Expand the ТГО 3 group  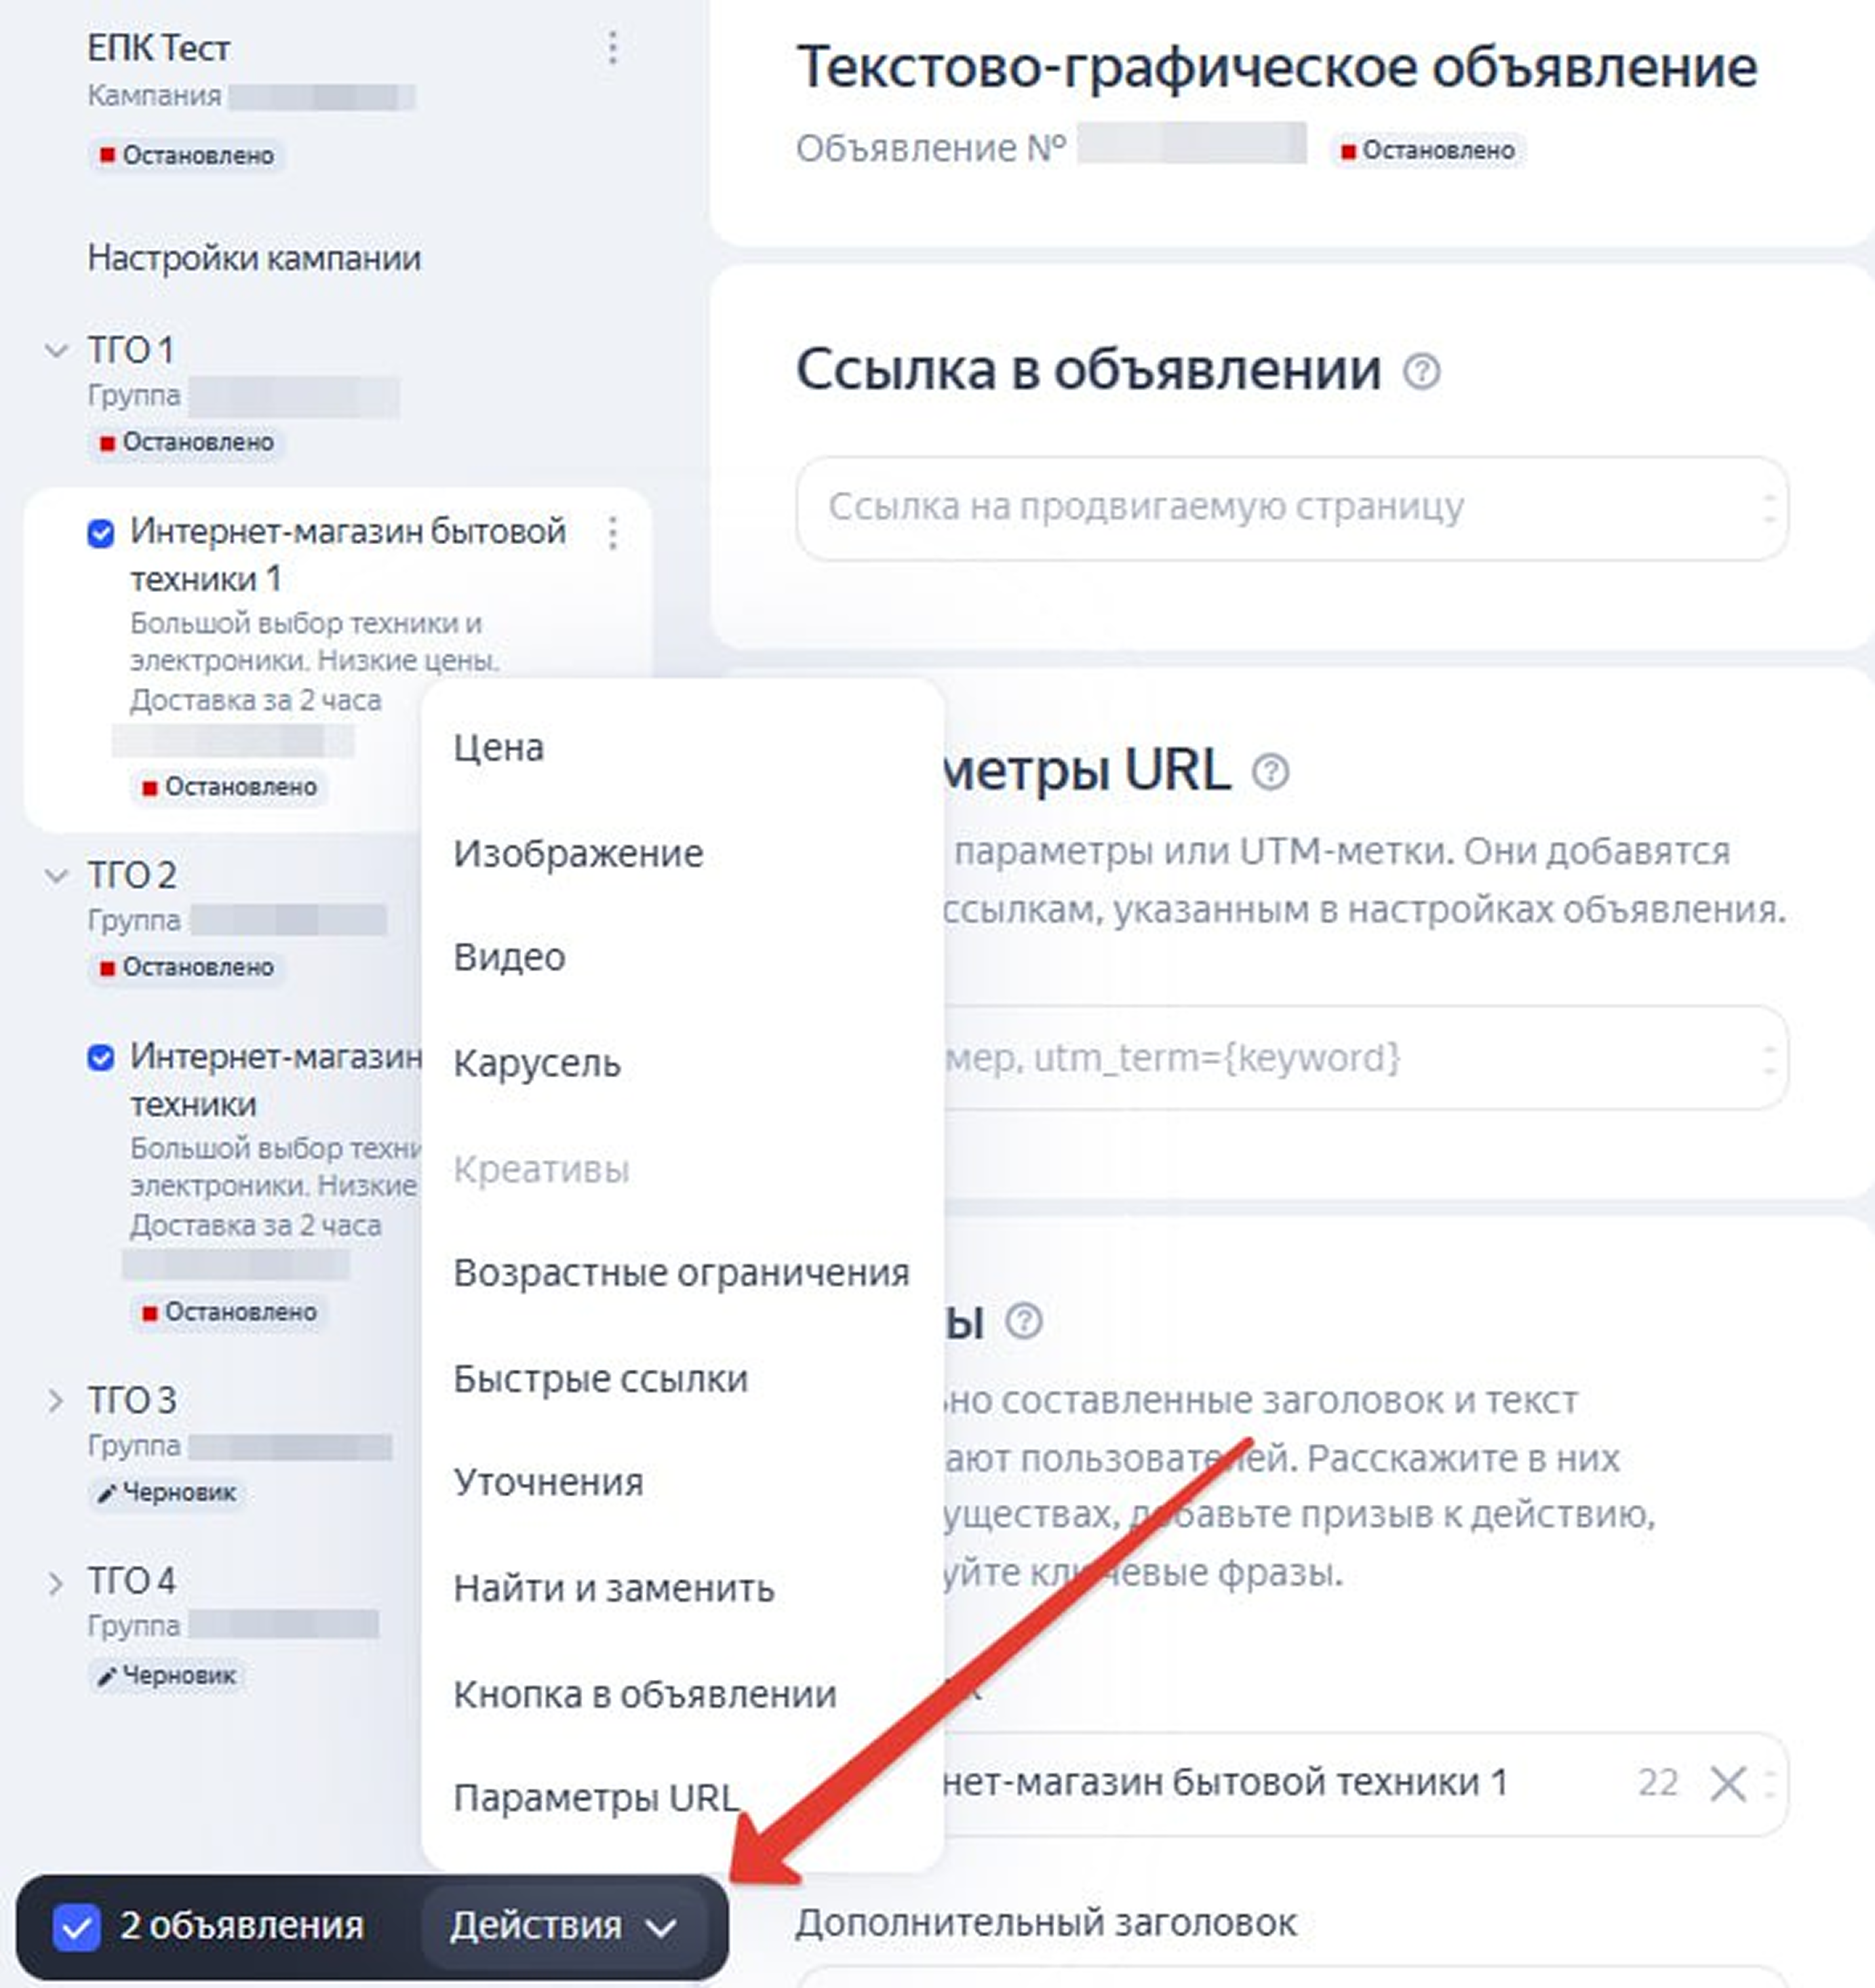(x=56, y=1401)
